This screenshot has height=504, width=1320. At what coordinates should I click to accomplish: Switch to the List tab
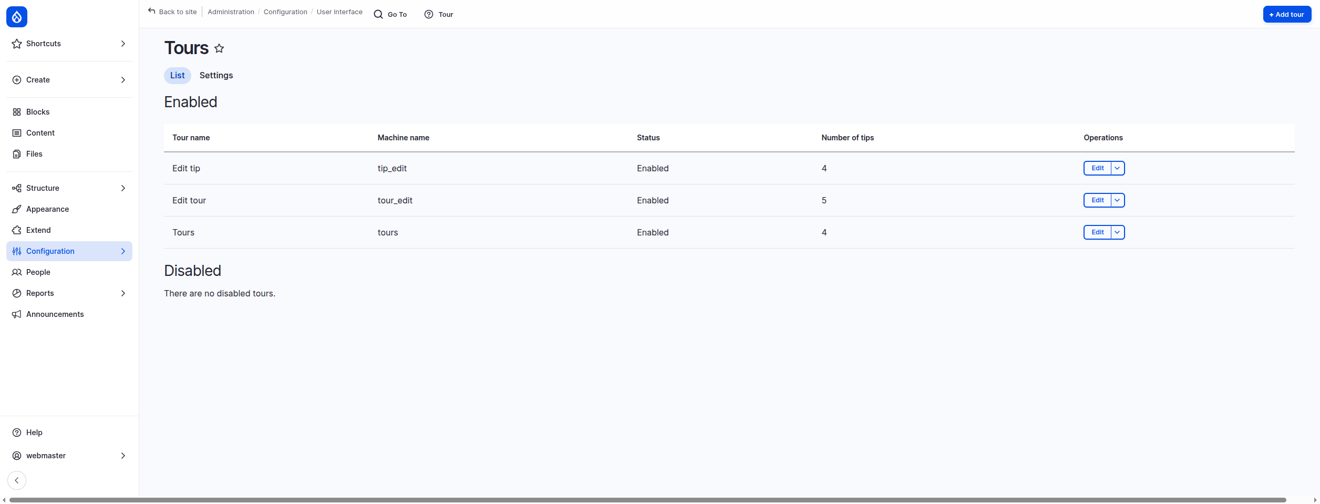(178, 76)
